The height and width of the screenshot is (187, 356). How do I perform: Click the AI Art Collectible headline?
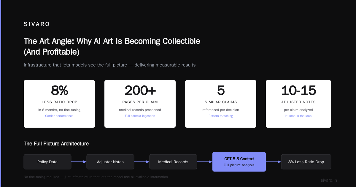click(112, 46)
